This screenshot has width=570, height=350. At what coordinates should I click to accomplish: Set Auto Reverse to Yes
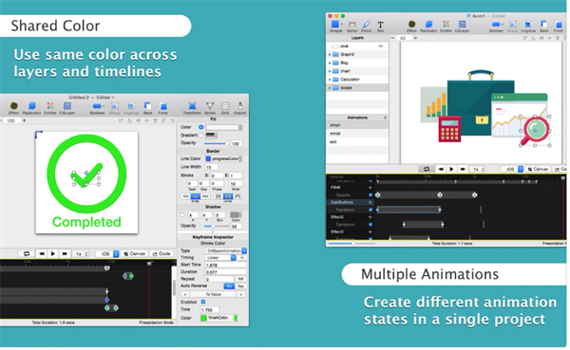pos(240,286)
